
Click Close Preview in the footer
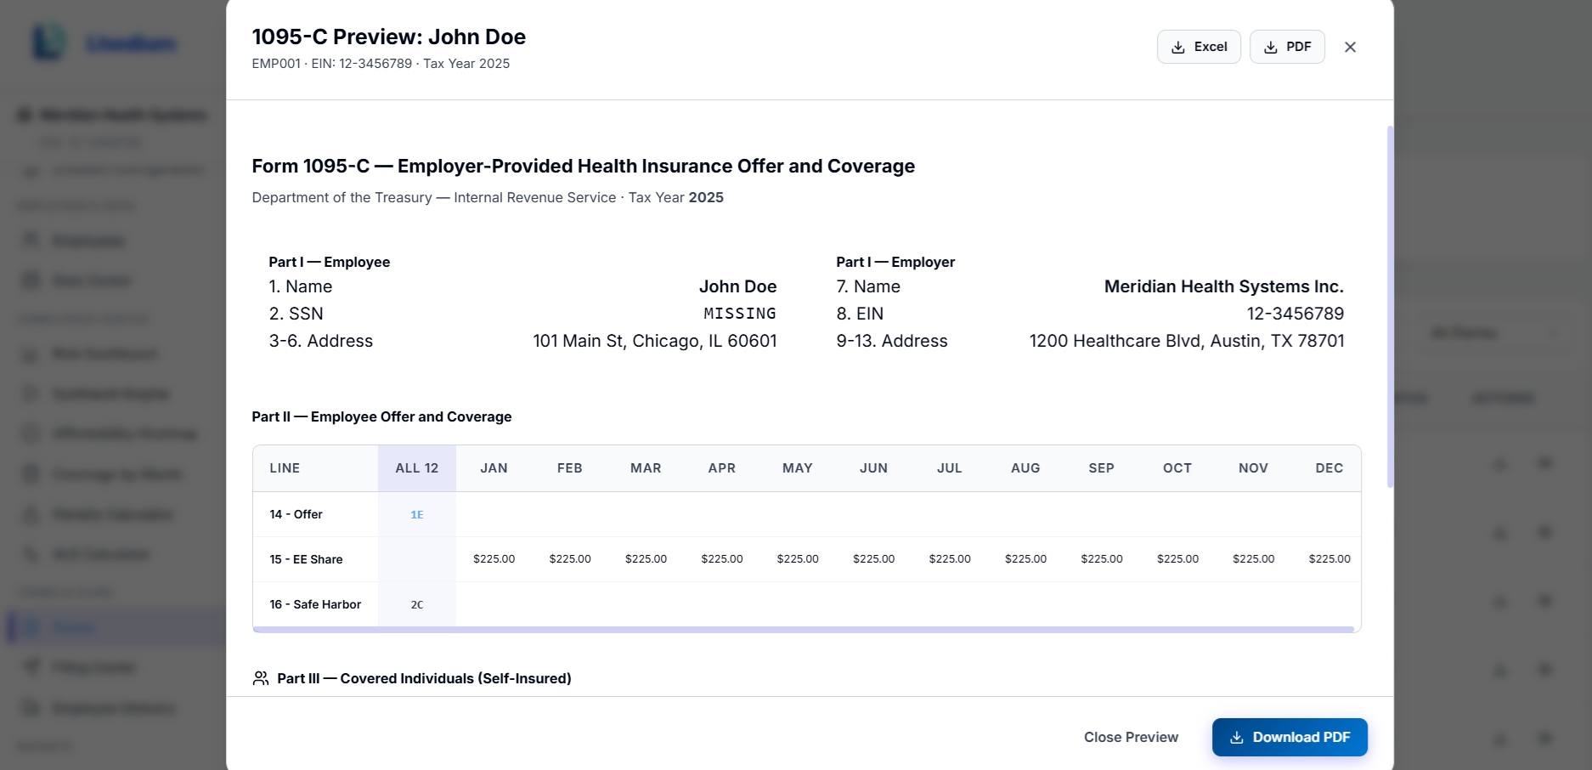point(1131,737)
